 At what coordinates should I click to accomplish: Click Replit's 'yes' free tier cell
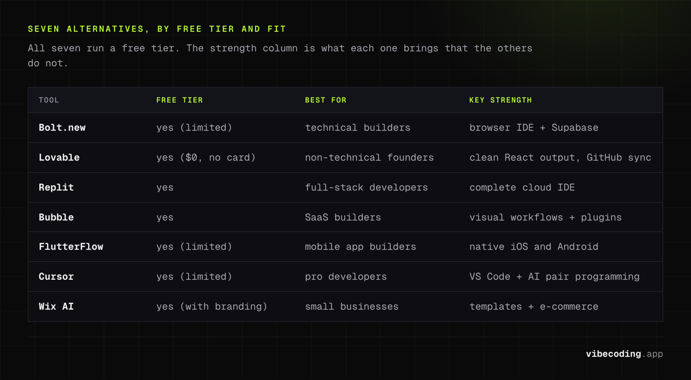165,188
